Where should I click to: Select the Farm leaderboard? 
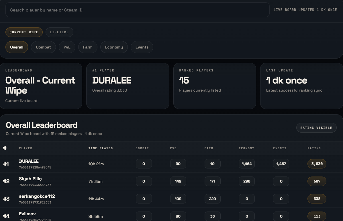88,47
